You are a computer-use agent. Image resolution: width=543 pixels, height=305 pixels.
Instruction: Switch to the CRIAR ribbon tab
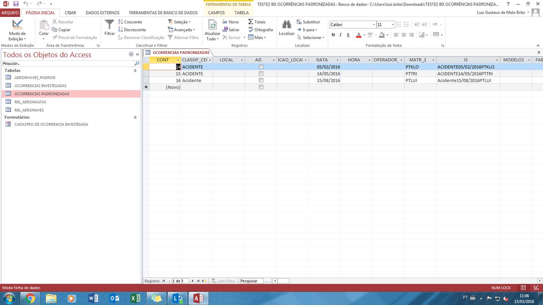pos(70,13)
